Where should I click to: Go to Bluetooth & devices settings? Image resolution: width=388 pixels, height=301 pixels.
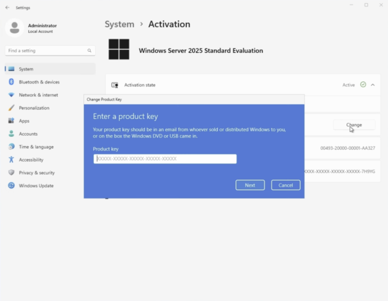click(50, 82)
